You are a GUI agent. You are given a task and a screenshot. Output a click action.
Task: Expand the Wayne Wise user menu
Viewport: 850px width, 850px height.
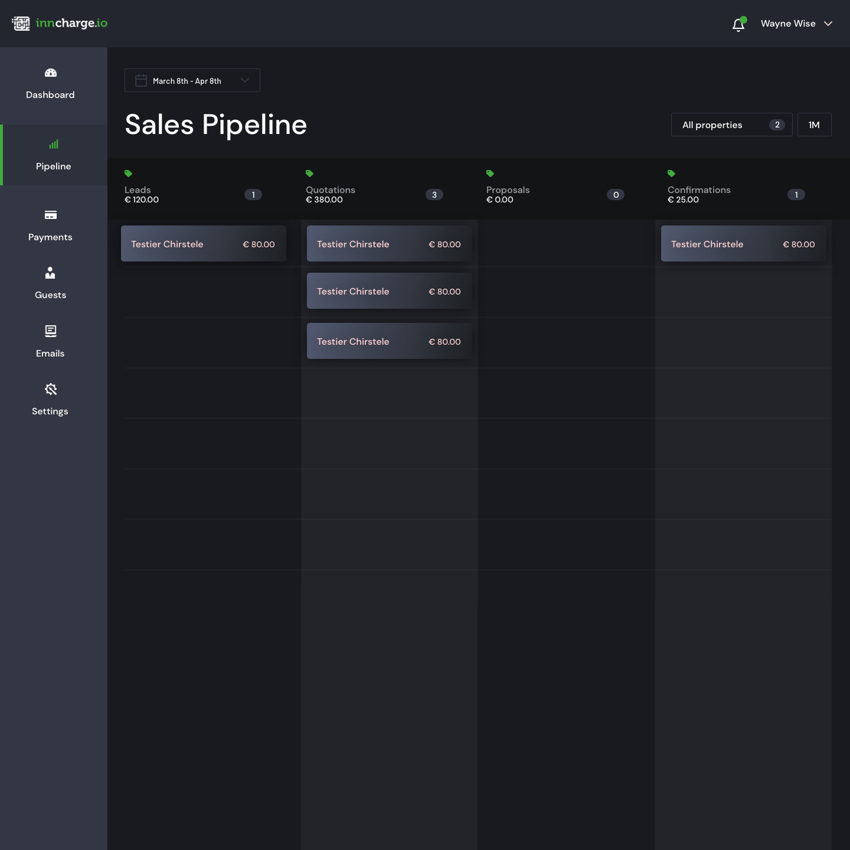tap(796, 24)
